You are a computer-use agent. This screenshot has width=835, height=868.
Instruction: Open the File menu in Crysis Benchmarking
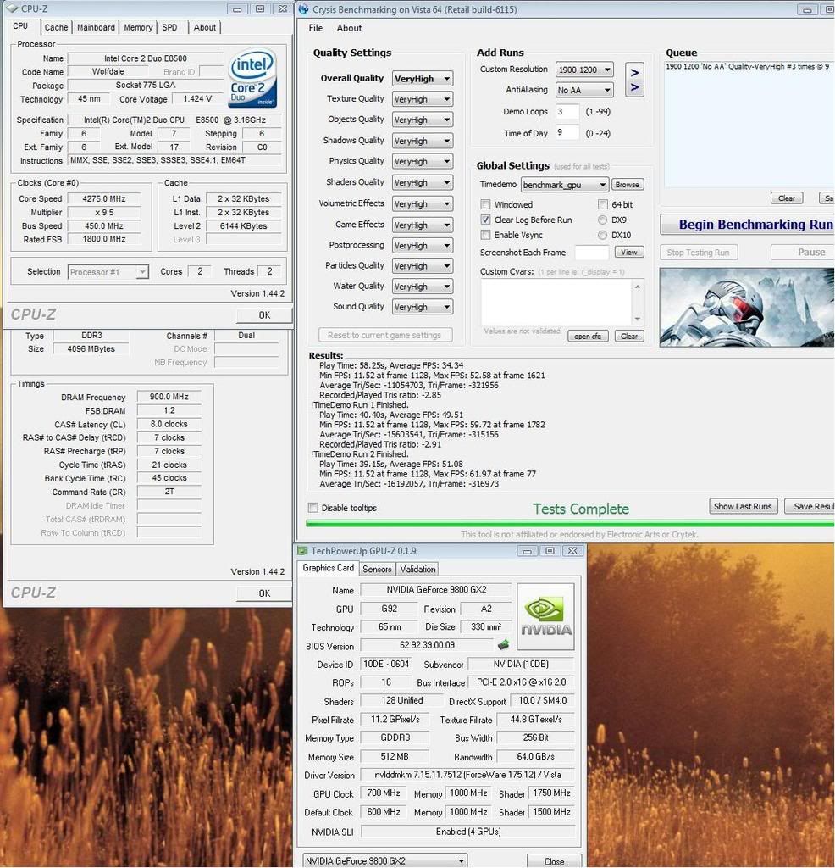tap(316, 28)
